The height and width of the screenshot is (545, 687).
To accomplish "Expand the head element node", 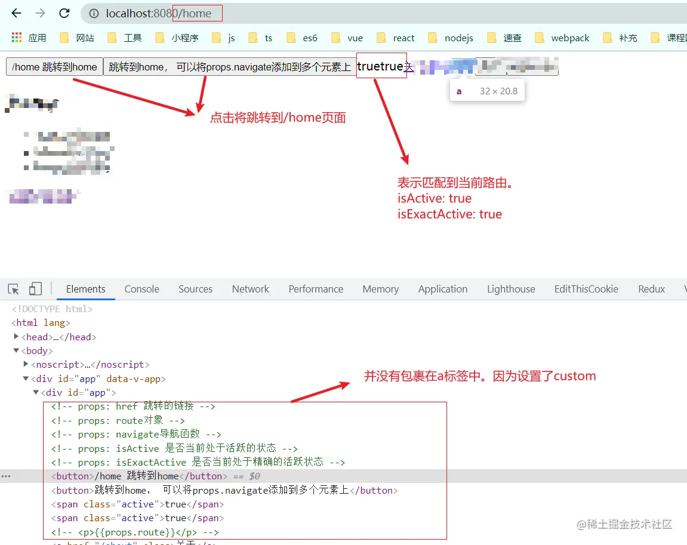I will (x=16, y=337).
